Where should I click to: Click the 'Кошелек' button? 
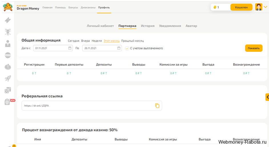241,7
